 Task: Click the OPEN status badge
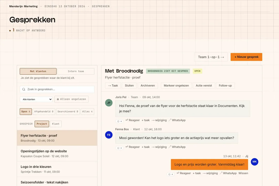point(197,71)
